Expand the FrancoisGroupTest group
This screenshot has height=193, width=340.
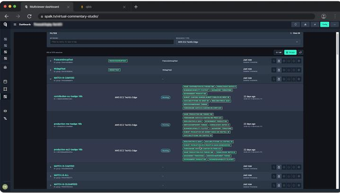(x=51, y=61)
